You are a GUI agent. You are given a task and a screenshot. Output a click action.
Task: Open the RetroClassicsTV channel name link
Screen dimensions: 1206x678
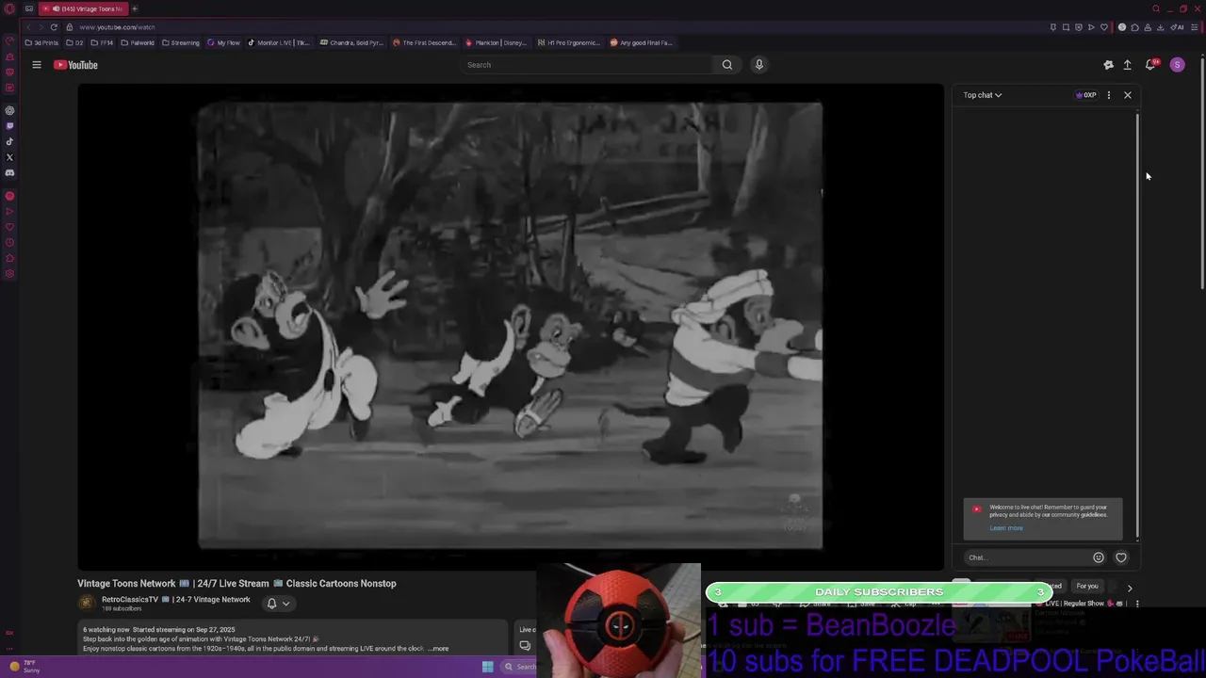point(176,600)
